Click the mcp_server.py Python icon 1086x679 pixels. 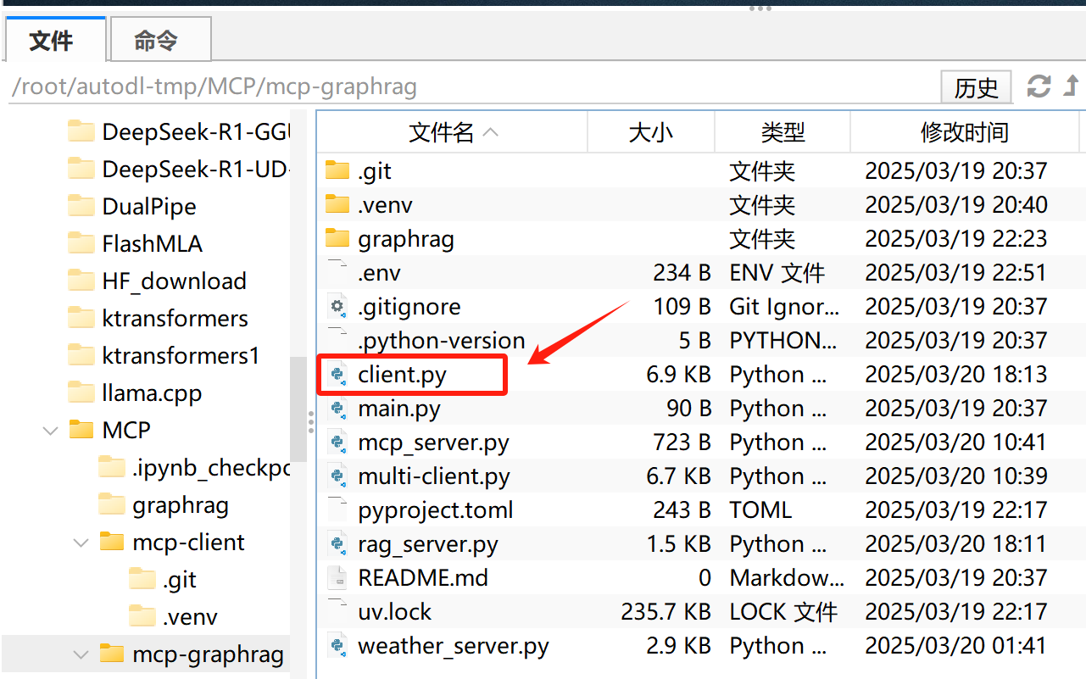click(337, 442)
